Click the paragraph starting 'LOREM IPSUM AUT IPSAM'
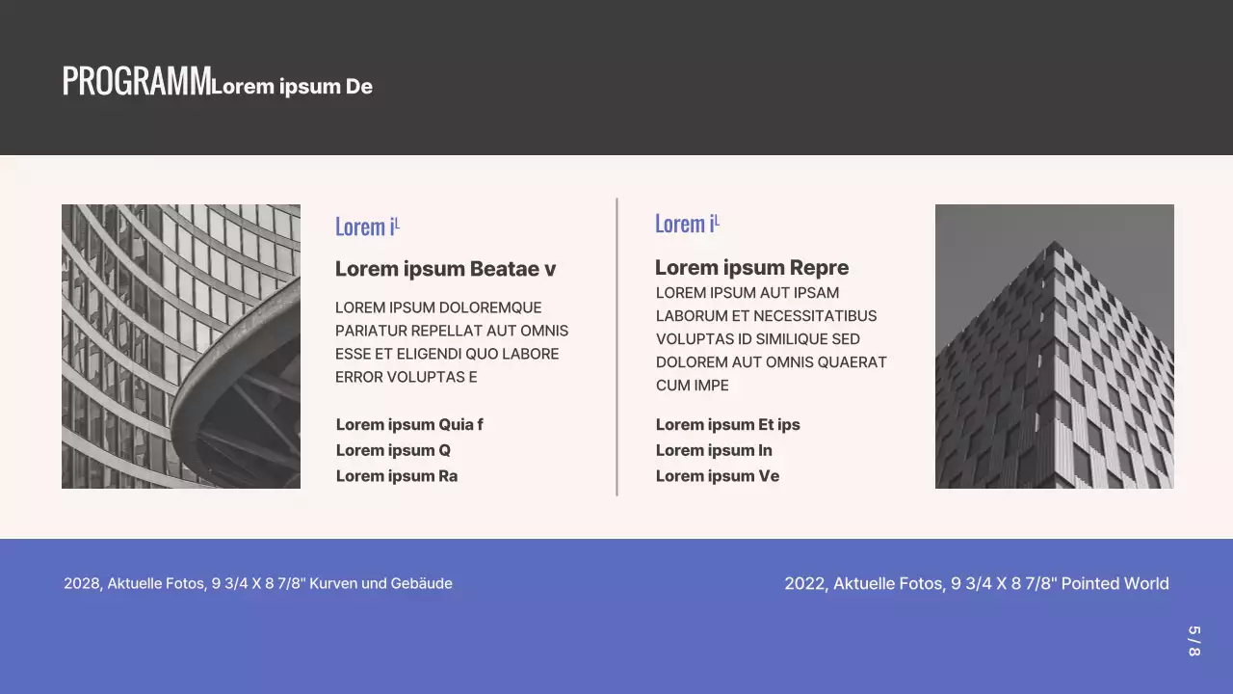This screenshot has height=694, width=1233. coord(771,338)
